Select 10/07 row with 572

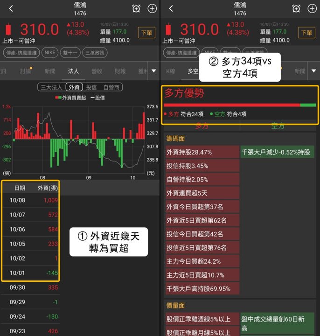[31, 215]
